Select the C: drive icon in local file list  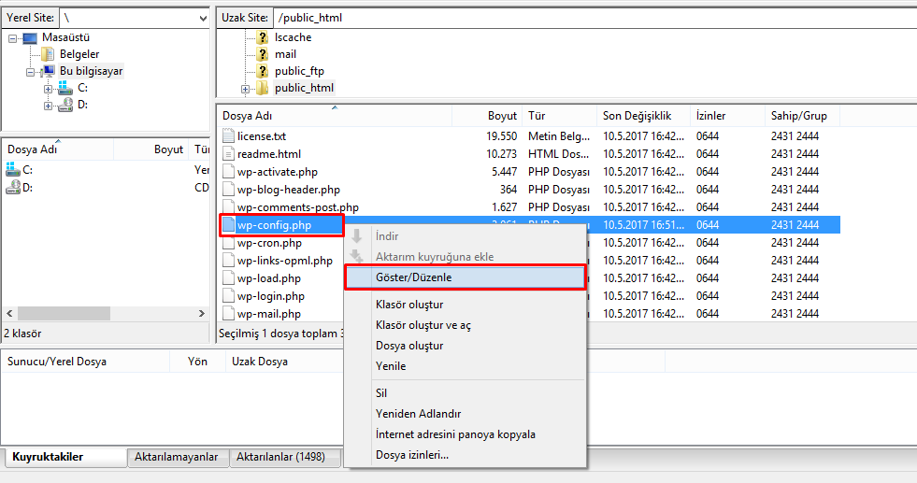(12, 170)
